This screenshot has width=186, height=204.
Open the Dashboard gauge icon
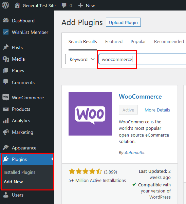[x=6, y=21]
